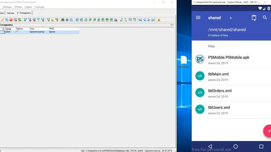The width and height of the screenshot is (271, 152).
Task: Sort by the Логин column header
Action: coord(8,29)
